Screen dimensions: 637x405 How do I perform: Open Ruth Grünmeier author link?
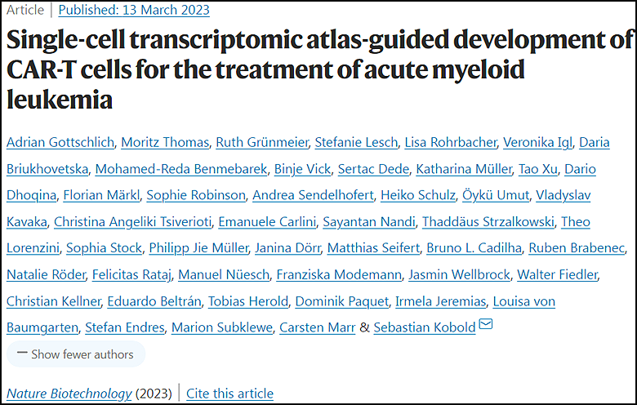pyautogui.click(x=262, y=142)
